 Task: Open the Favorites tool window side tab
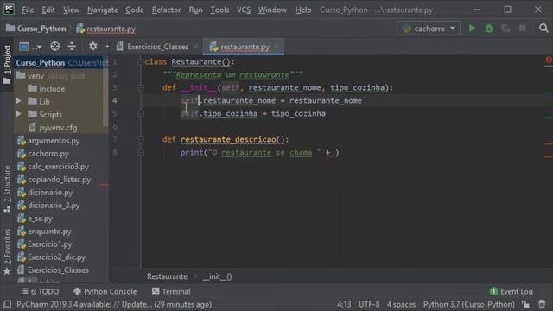[x=7, y=251]
